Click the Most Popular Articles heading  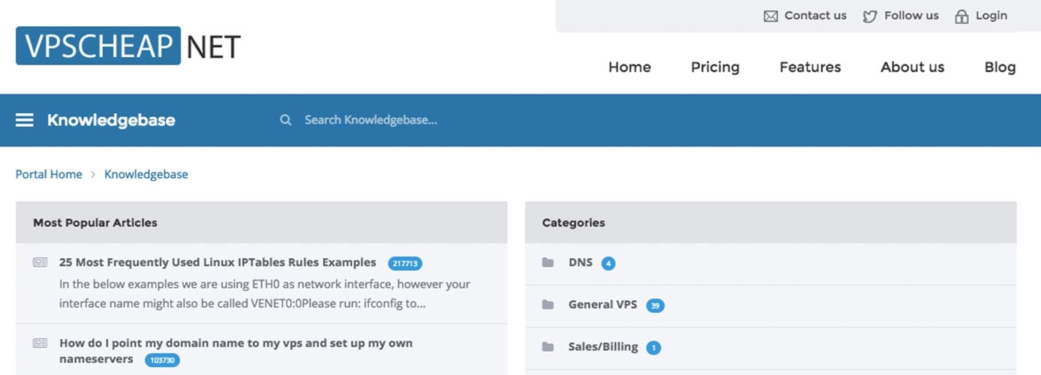pos(95,223)
